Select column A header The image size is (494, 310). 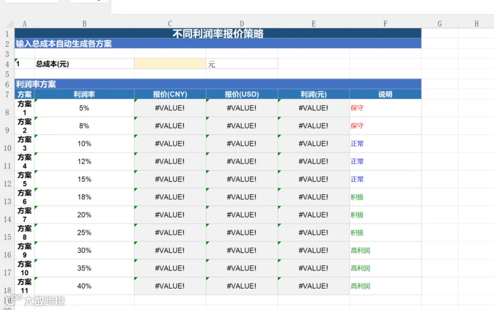(24, 24)
